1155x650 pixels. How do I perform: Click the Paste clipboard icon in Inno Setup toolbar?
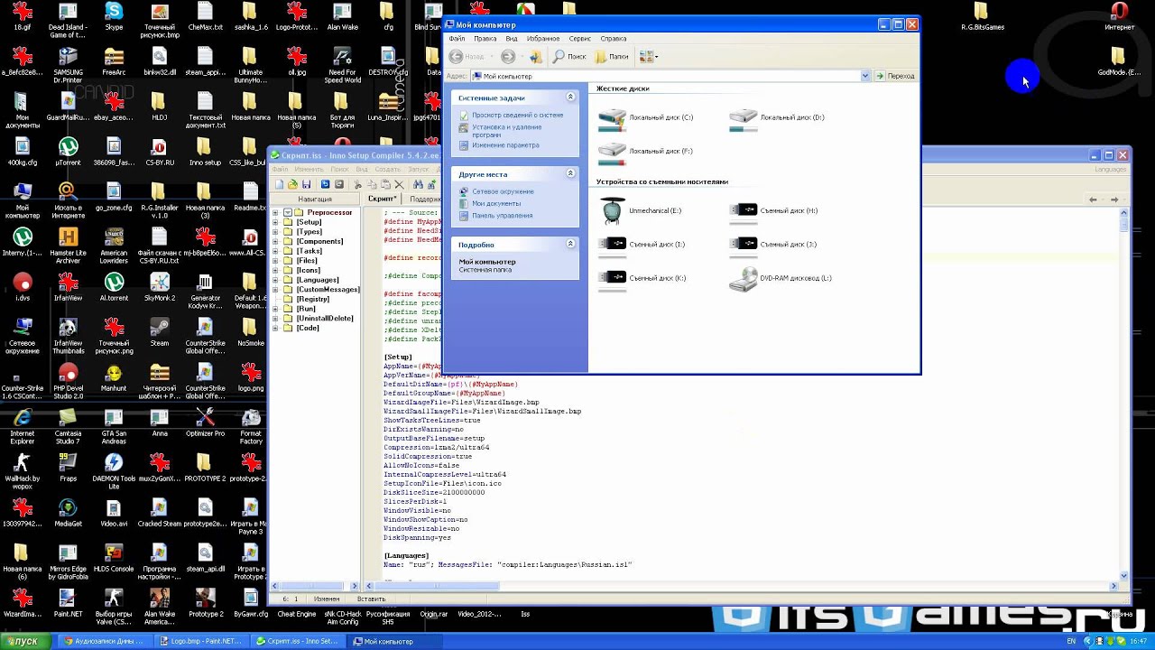click(385, 184)
